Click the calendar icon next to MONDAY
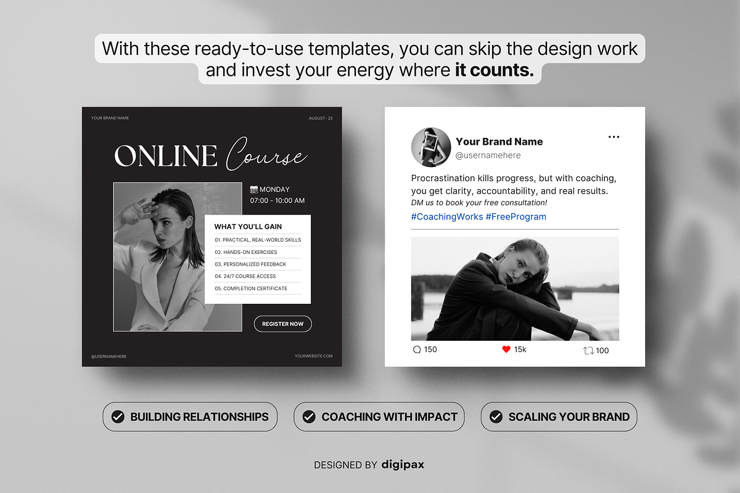 click(x=253, y=189)
